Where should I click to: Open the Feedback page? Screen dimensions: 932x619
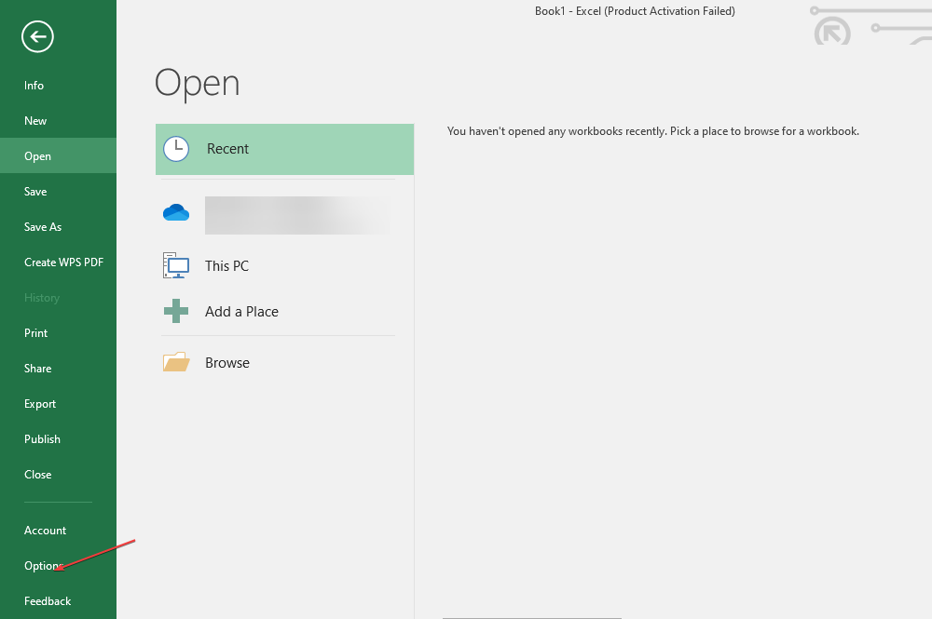pyautogui.click(x=58, y=601)
